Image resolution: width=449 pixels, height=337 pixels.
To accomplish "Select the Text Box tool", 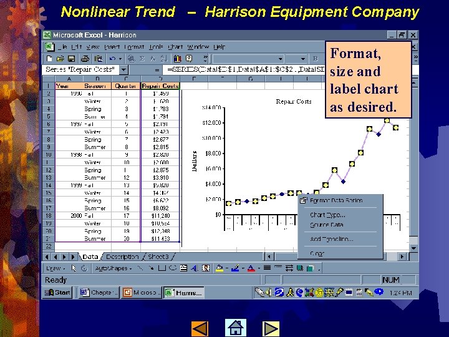I will (183, 268).
